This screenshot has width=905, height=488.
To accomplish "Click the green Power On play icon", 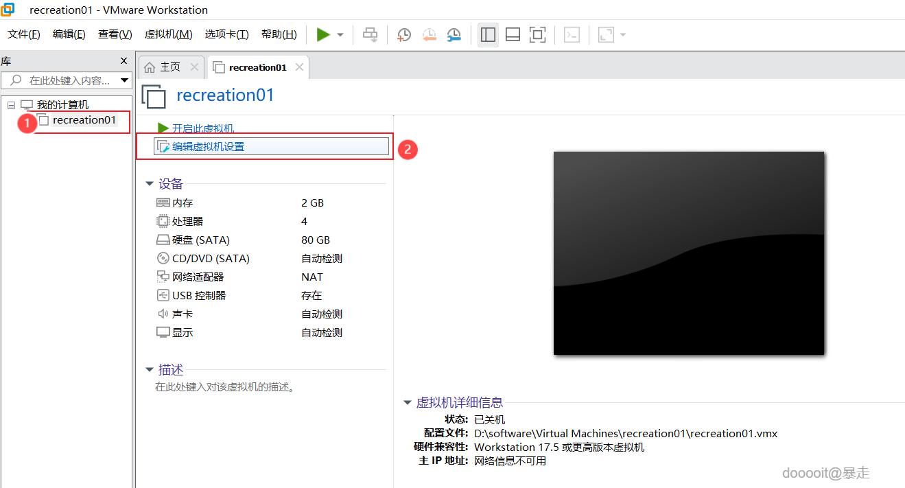I will [323, 34].
